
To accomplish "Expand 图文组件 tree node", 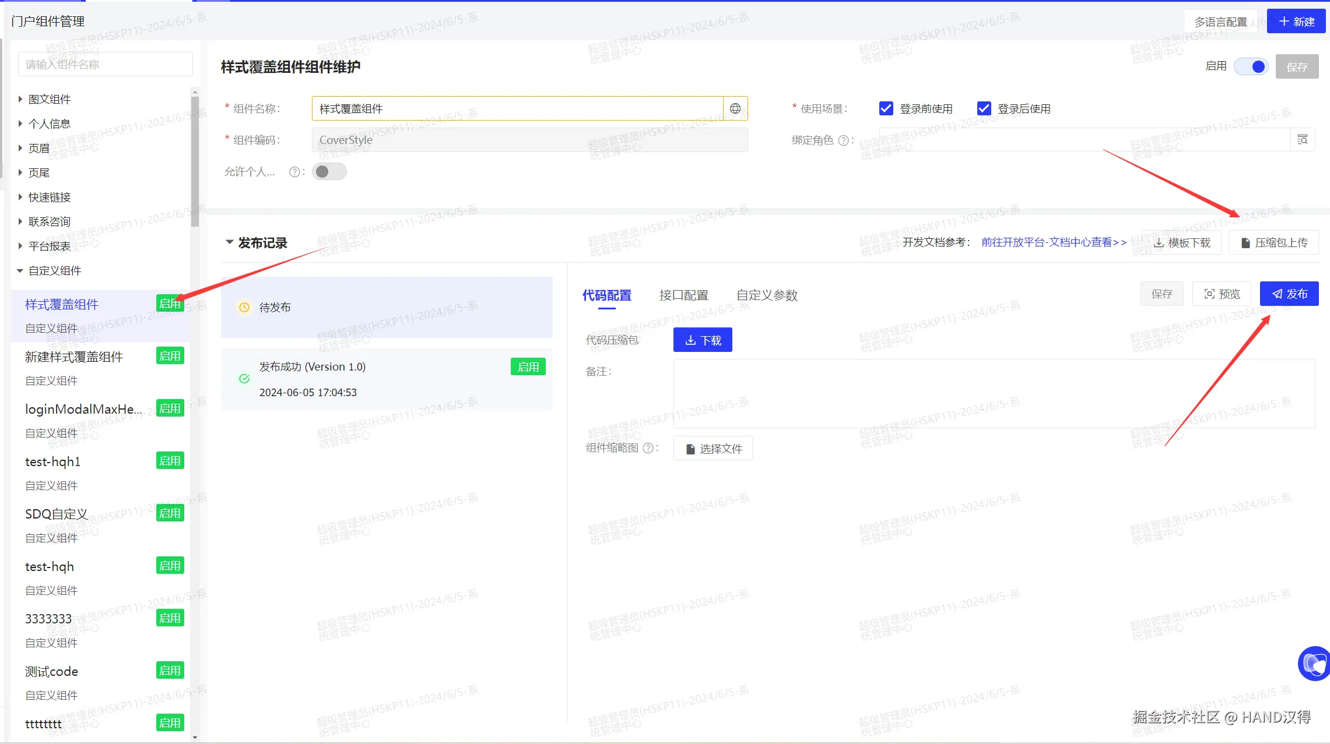I will coord(20,99).
